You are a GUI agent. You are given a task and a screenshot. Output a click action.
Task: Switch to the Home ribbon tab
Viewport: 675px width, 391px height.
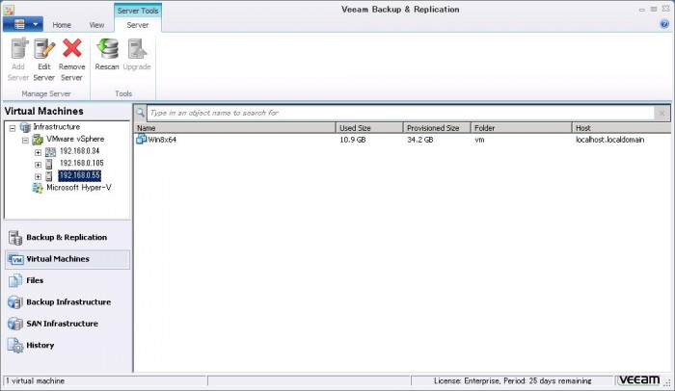(62, 24)
